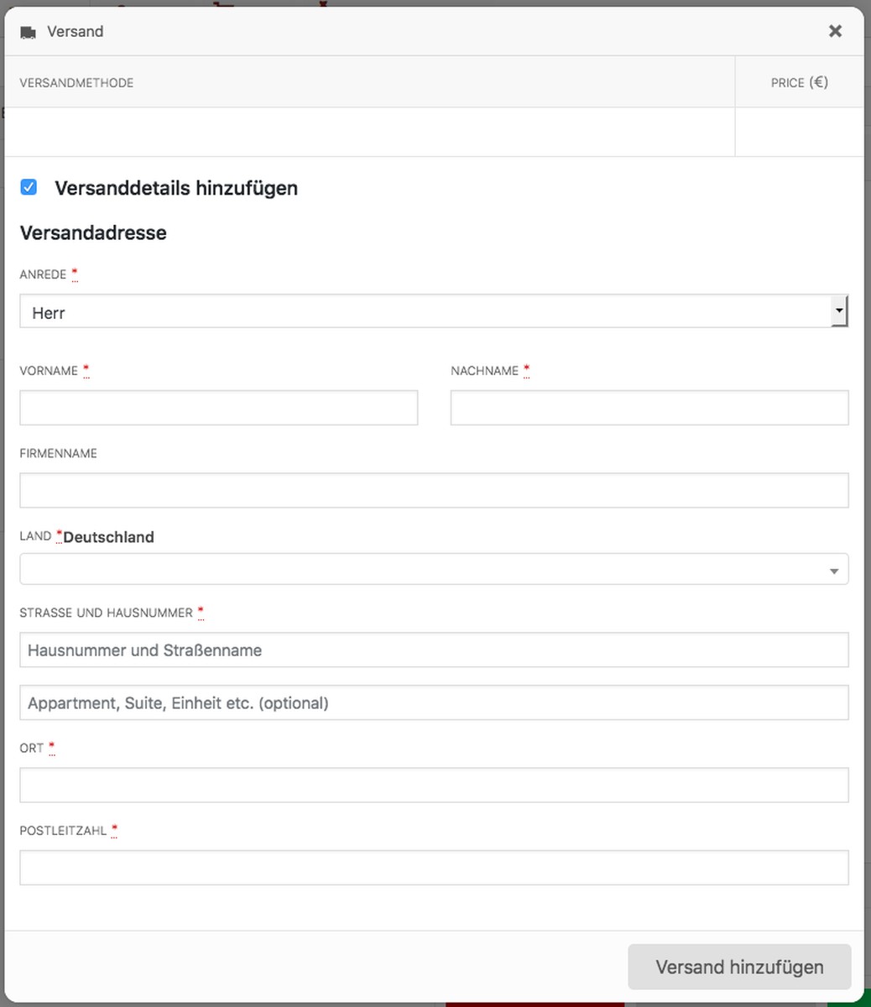This screenshot has width=871, height=1007.
Task: Click the Ort text field
Action: [434, 785]
